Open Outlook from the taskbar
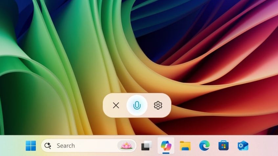 tap(243, 146)
